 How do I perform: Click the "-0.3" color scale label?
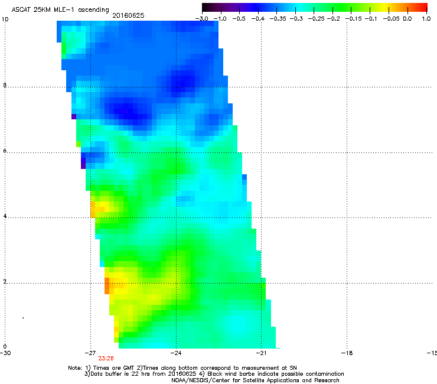296,19
